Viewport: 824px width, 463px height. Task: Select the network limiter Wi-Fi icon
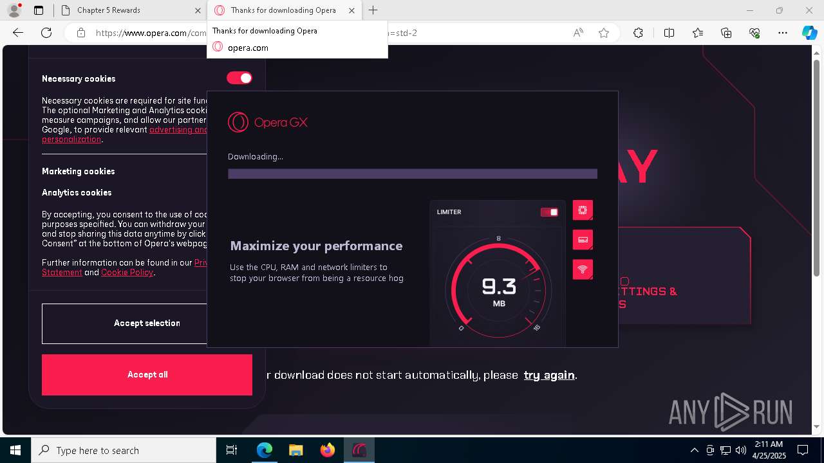pyautogui.click(x=583, y=269)
